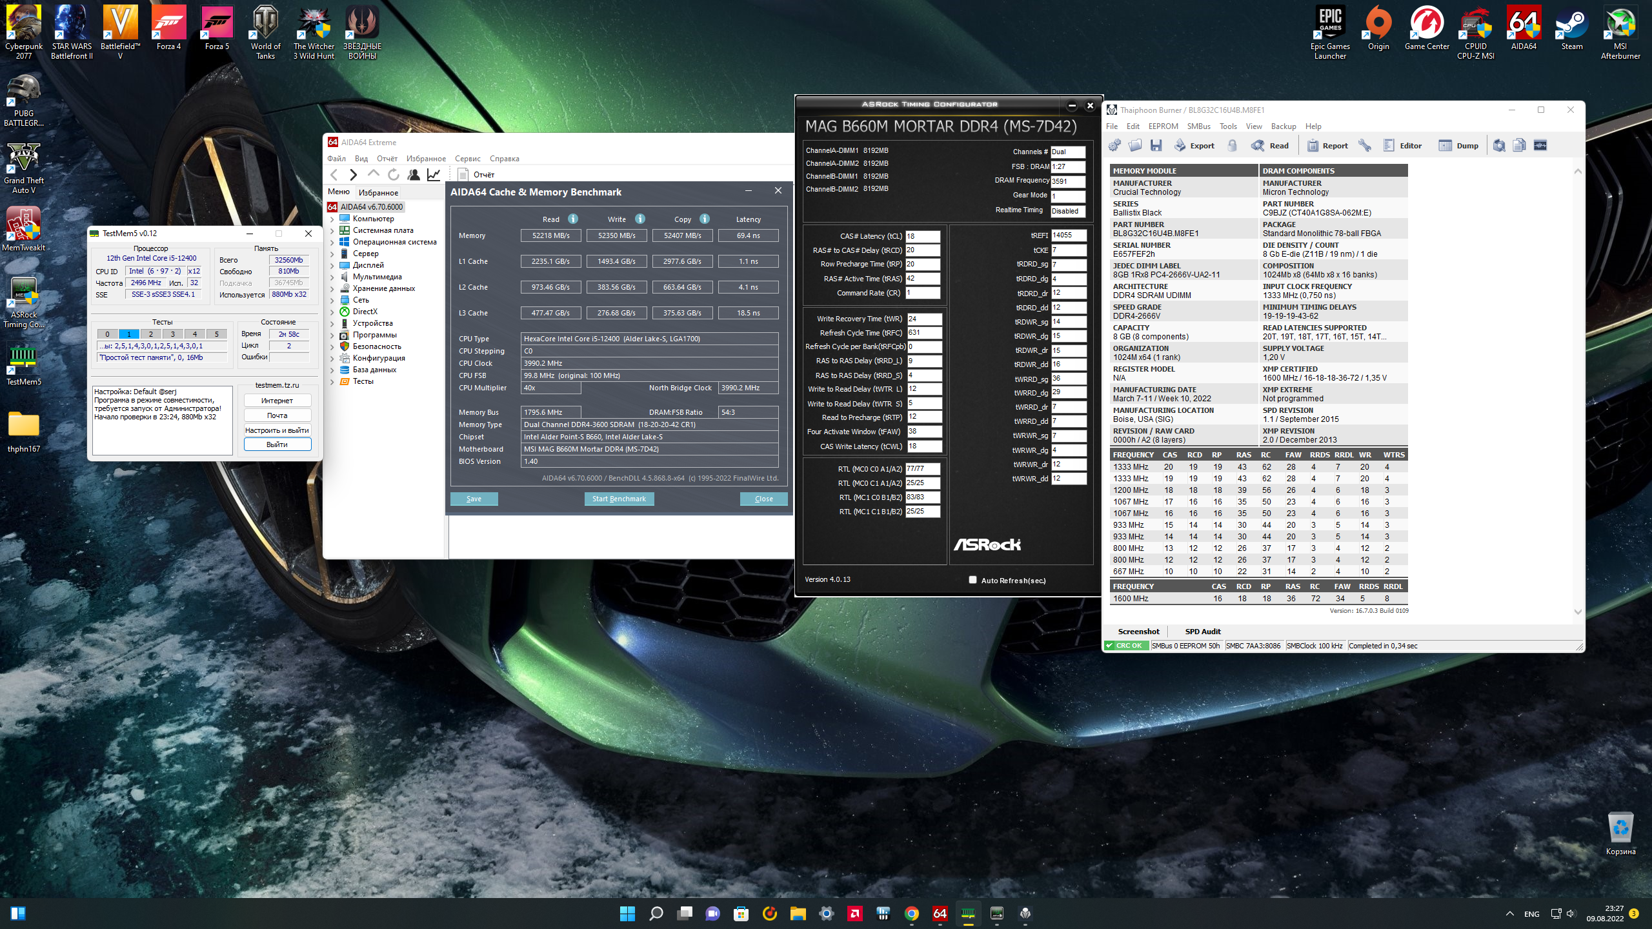Open the EEPROM menu in Thaiphoon Burner
The height and width of the screenshot is (929, 1652).
point(1163,126)
